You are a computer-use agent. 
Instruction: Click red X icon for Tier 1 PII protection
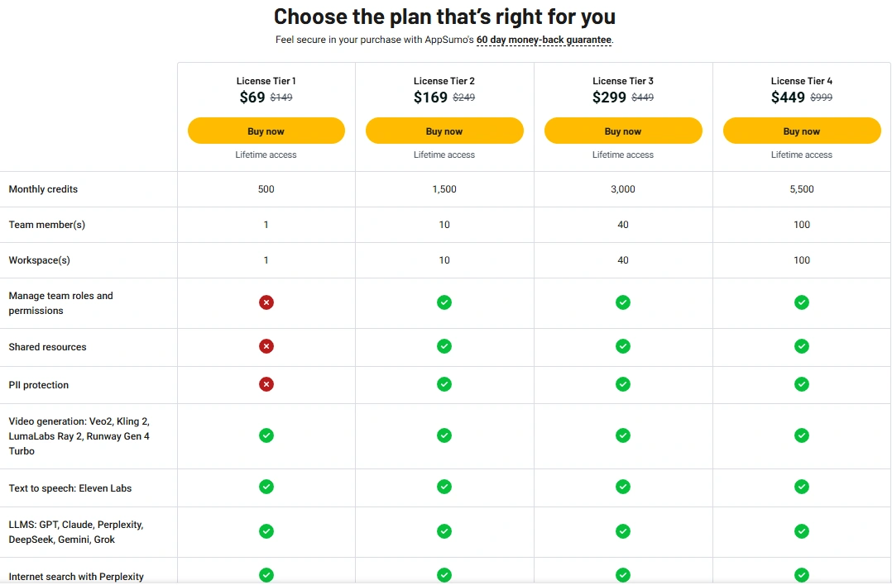coord(266,384)
